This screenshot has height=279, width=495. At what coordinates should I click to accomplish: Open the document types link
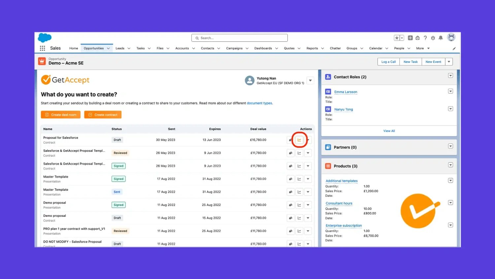point(259,103)
